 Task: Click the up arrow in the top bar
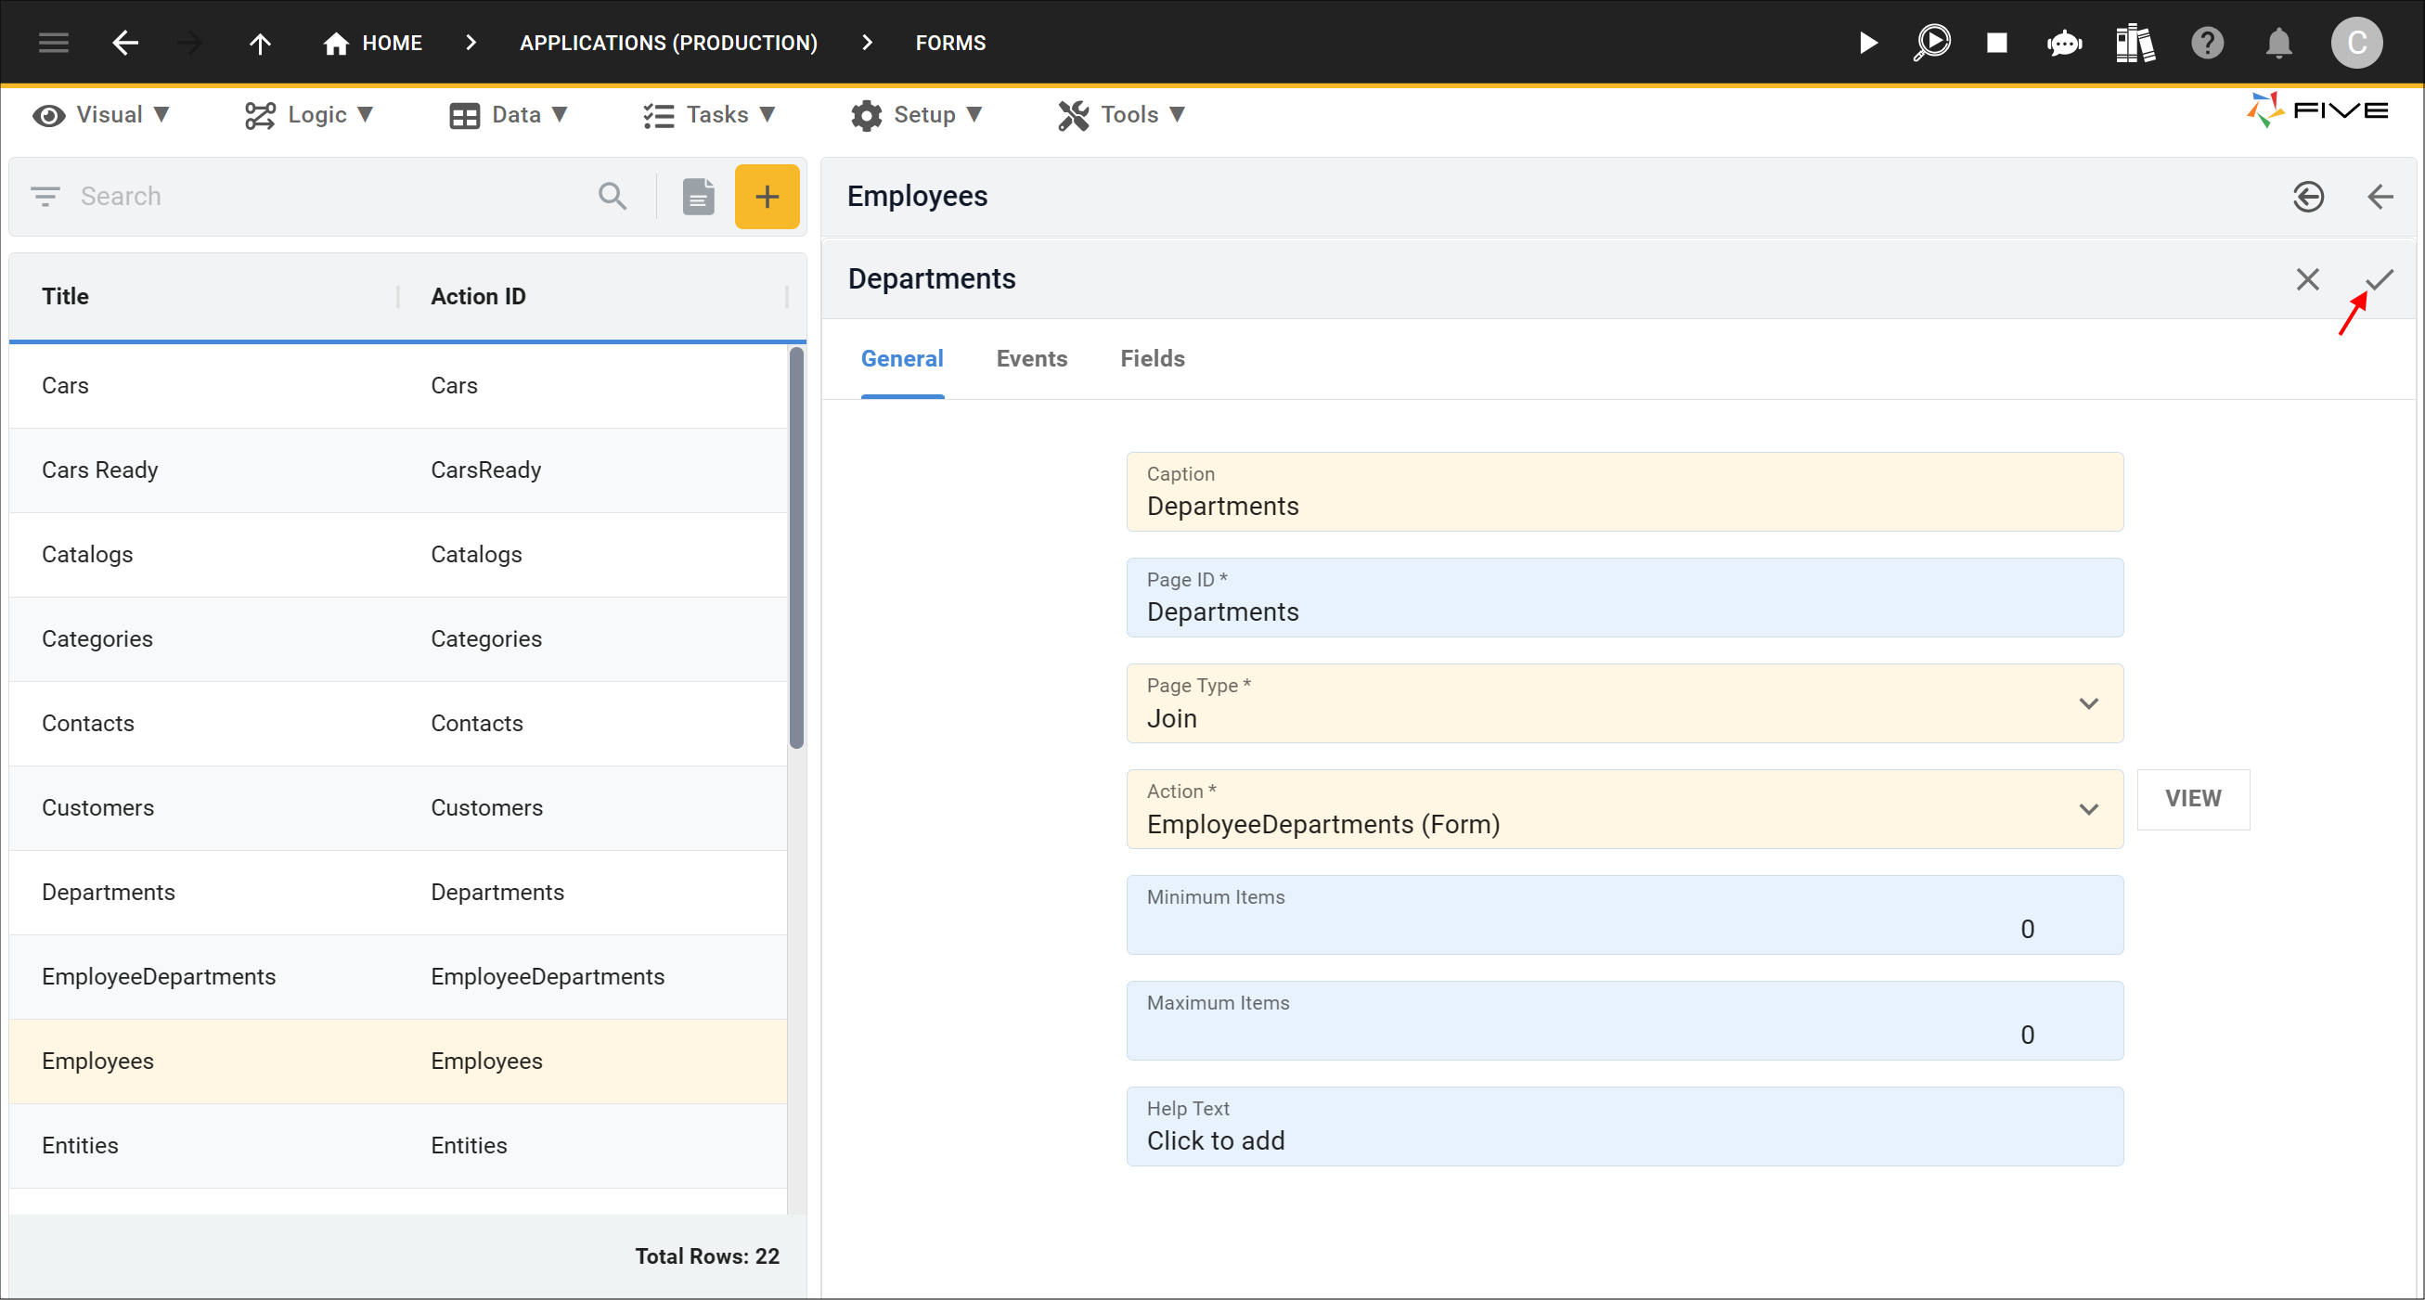pyautogui.click(x=261, y=43)
